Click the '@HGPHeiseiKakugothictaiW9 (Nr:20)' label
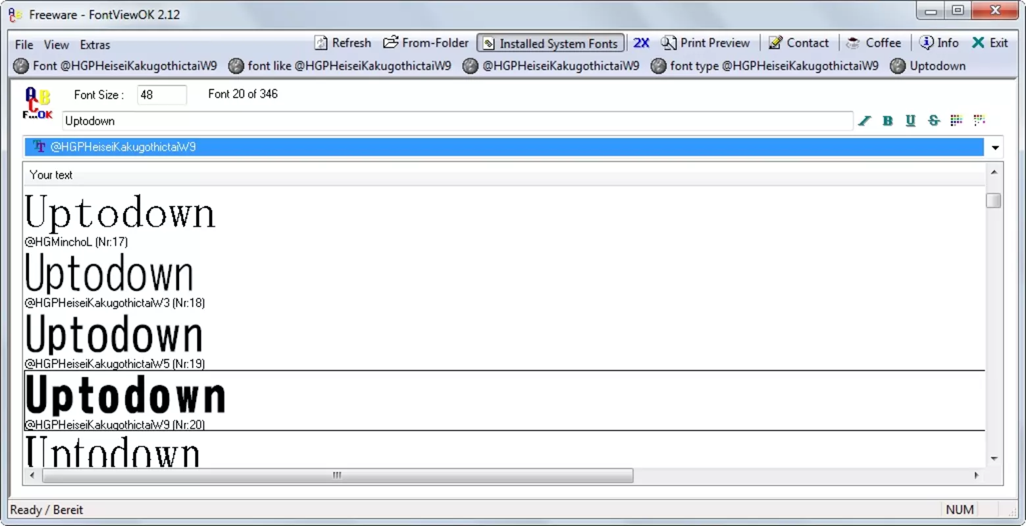This screenshot has width=1026, height=526. pos(115,425)
